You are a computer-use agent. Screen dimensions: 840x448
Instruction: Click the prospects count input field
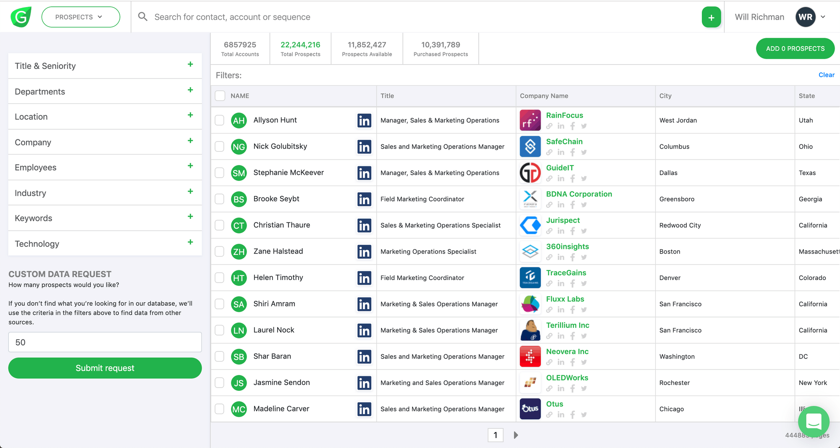click(x=105, y=342)
